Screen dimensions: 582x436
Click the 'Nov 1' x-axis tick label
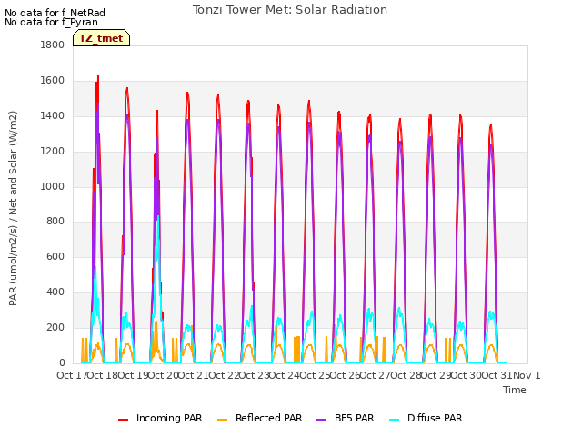[527, 375]
